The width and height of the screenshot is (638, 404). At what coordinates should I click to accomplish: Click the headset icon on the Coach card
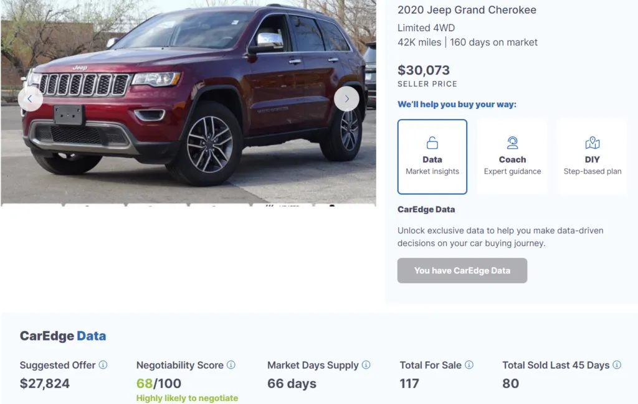pyautogui.click(x=512, y=143)
